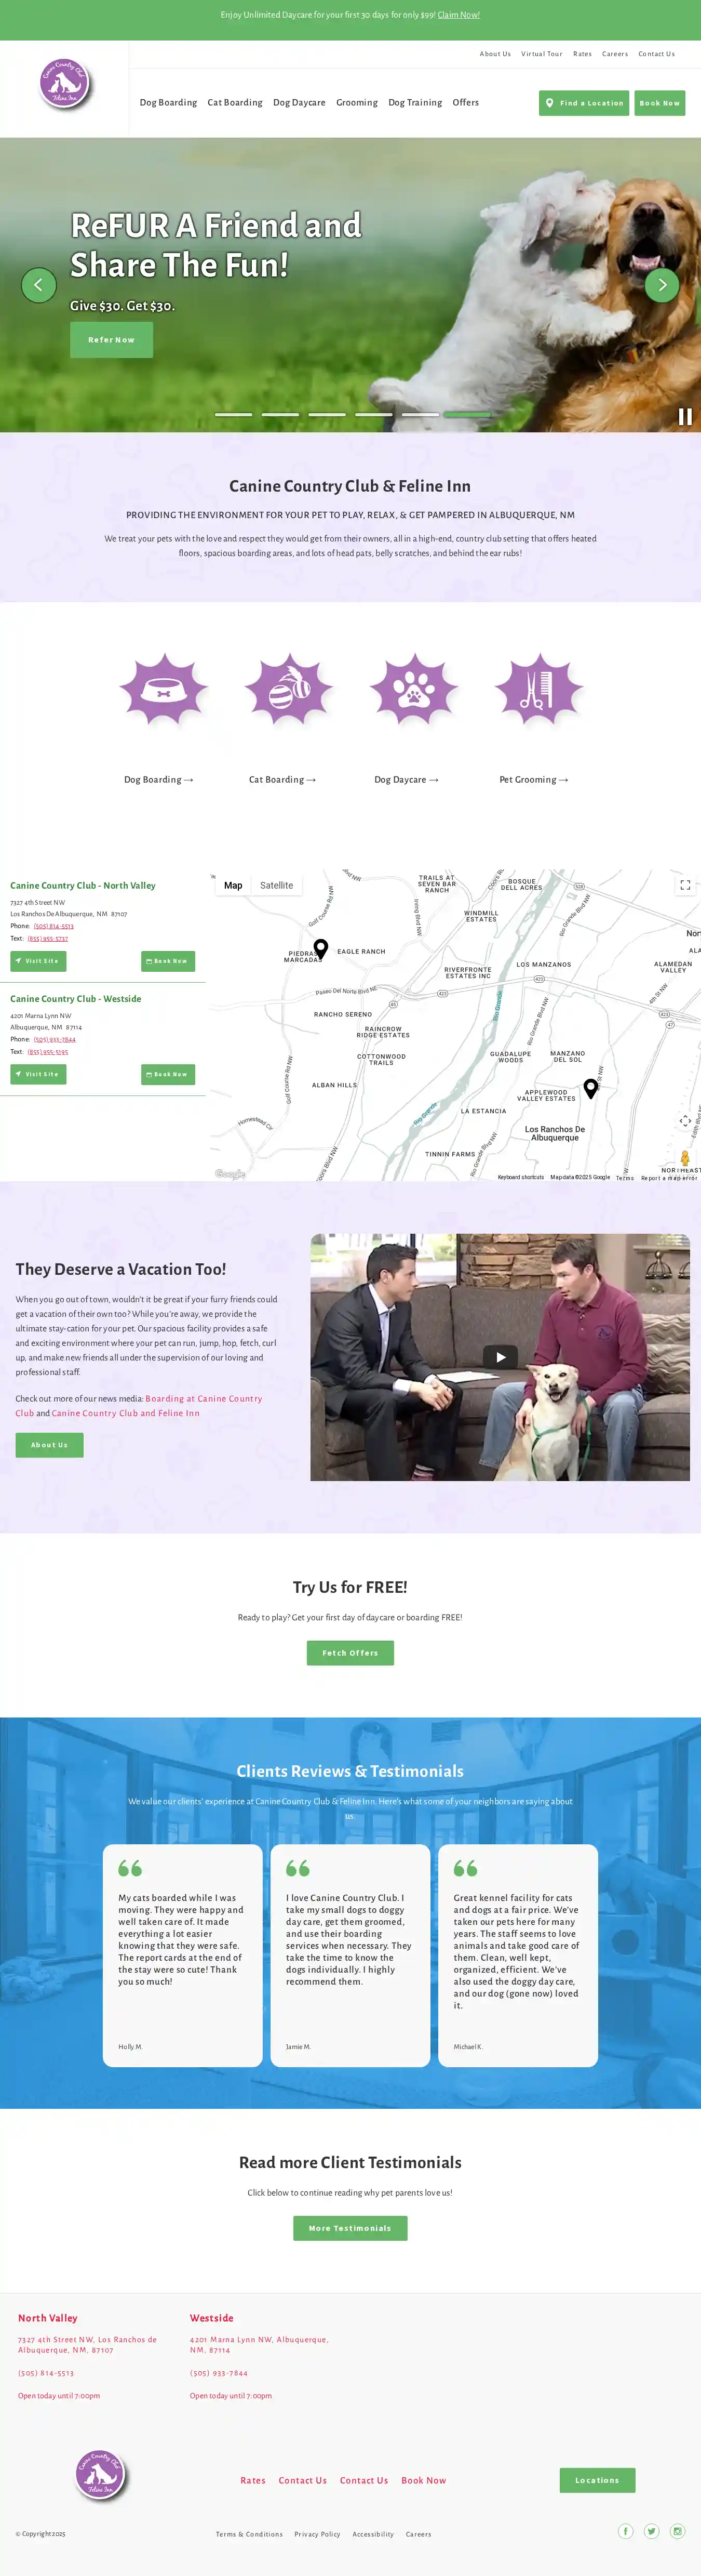The width and height of the screenshot is (701, 2576).
Task: Select the last slide indicator bar
Action: (x=467, y=414)
